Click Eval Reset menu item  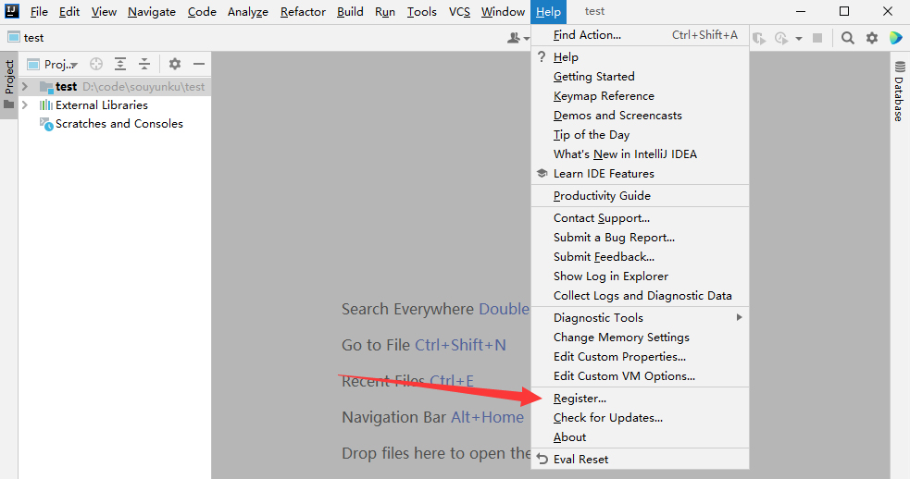tap(580, 460)
